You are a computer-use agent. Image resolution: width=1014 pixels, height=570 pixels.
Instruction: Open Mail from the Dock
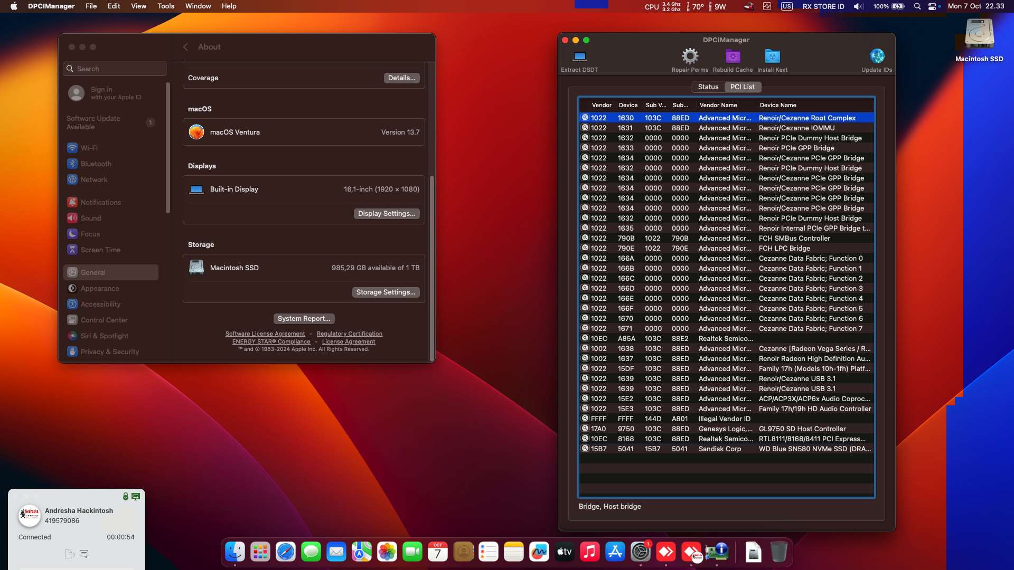(x=336, y=552)
